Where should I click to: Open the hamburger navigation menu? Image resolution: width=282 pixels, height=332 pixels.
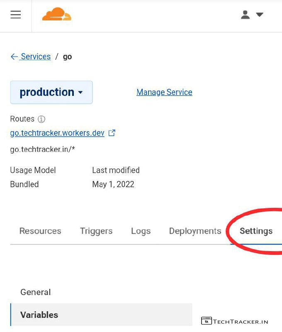coord(16,15)
